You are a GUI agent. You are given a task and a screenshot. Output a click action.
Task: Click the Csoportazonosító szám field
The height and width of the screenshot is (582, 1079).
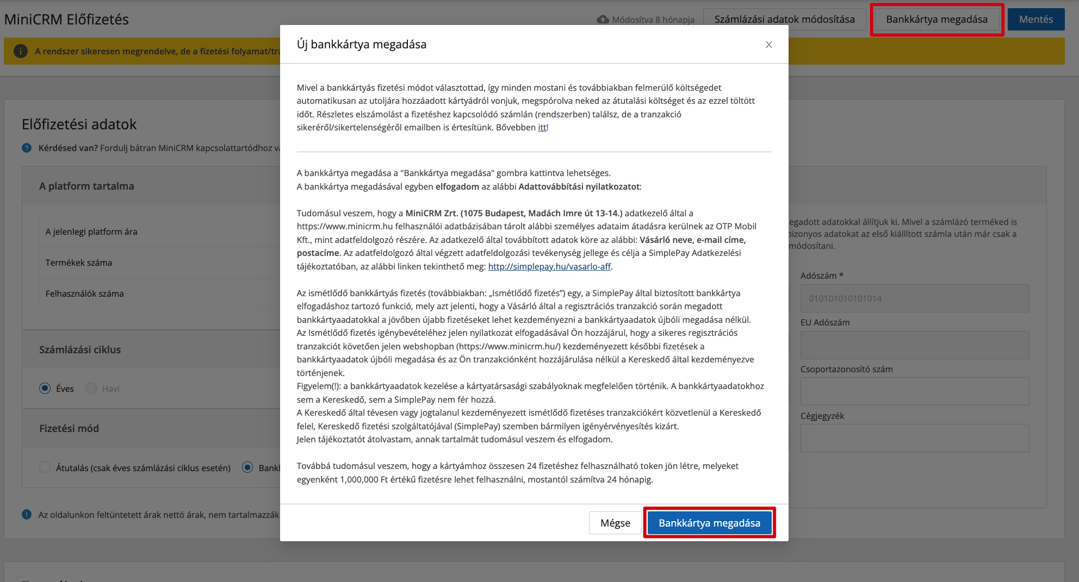pyautogui.click(x=915, y=391)
